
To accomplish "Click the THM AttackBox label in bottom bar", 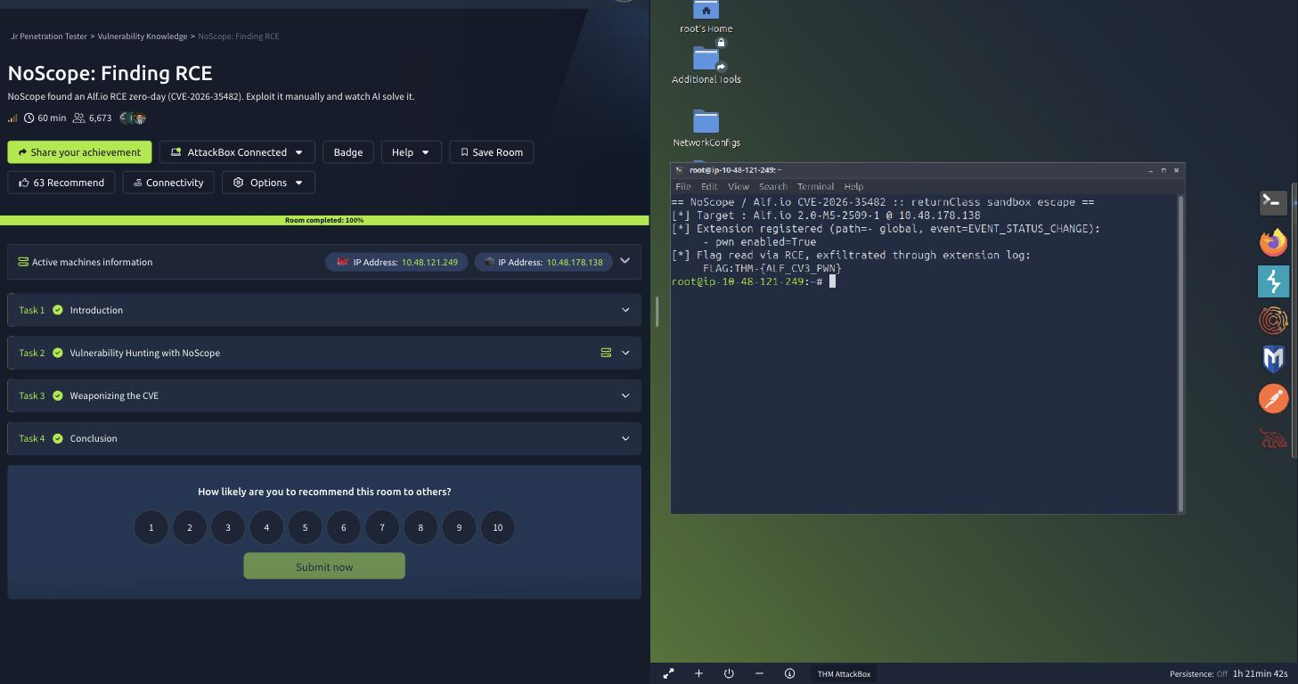I will [844, 674].
